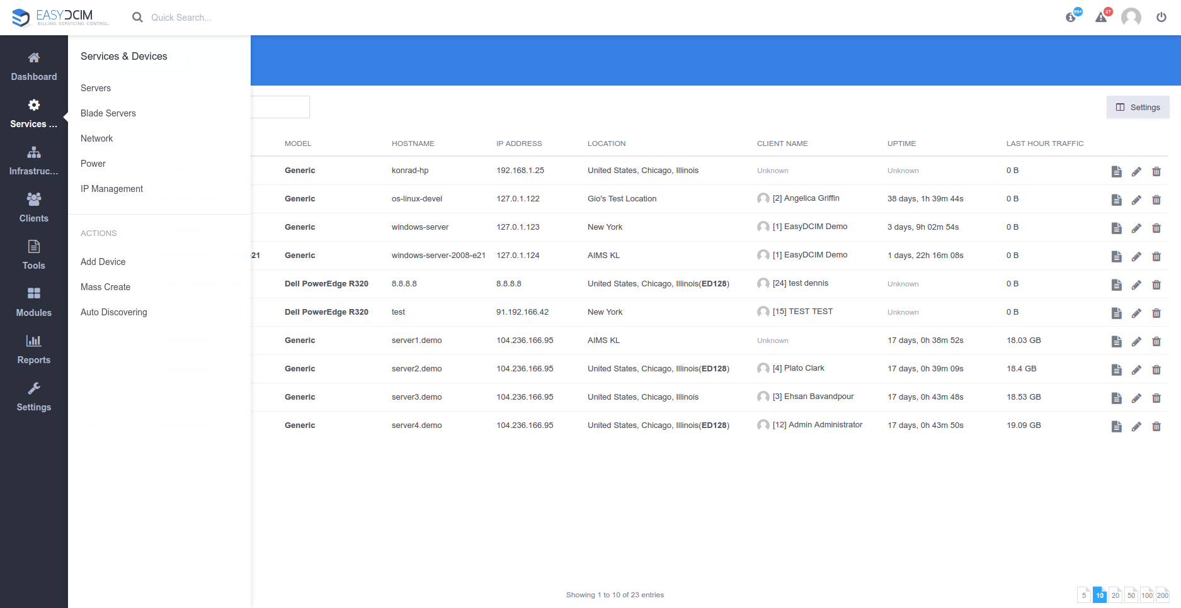1181x608 pixels.
Task: Open Blade Servers menu item
Action: click(108, 113)
